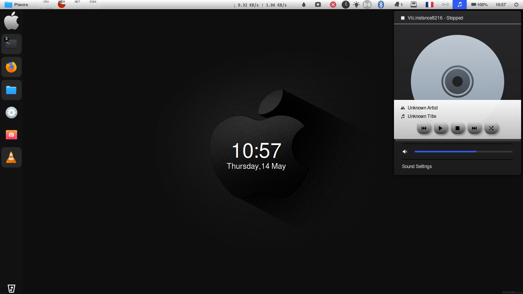The width and height of the screenshot is (523, 294).
Task: Set volume on the blue slider
Action: [464, 152]
